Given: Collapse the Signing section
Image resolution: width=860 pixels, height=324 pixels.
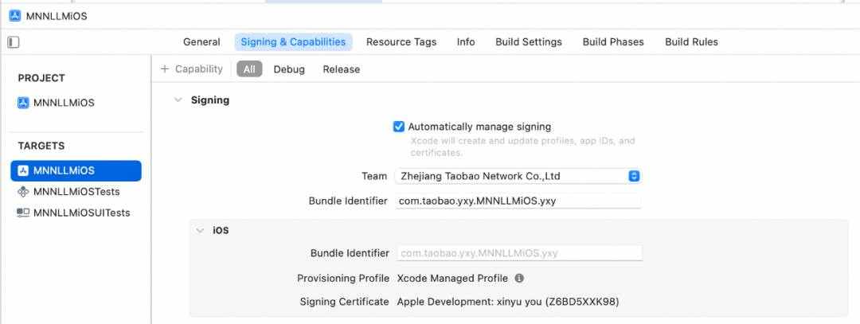Looking at the screenshot, I should click(x=177, y=100).
